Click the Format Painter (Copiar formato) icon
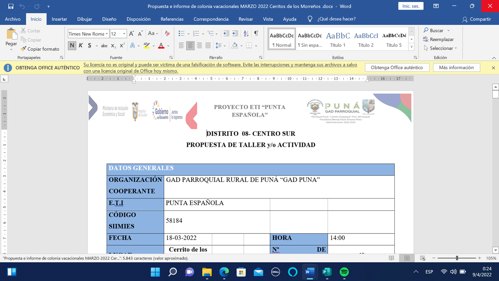 (x=24, y=49)
